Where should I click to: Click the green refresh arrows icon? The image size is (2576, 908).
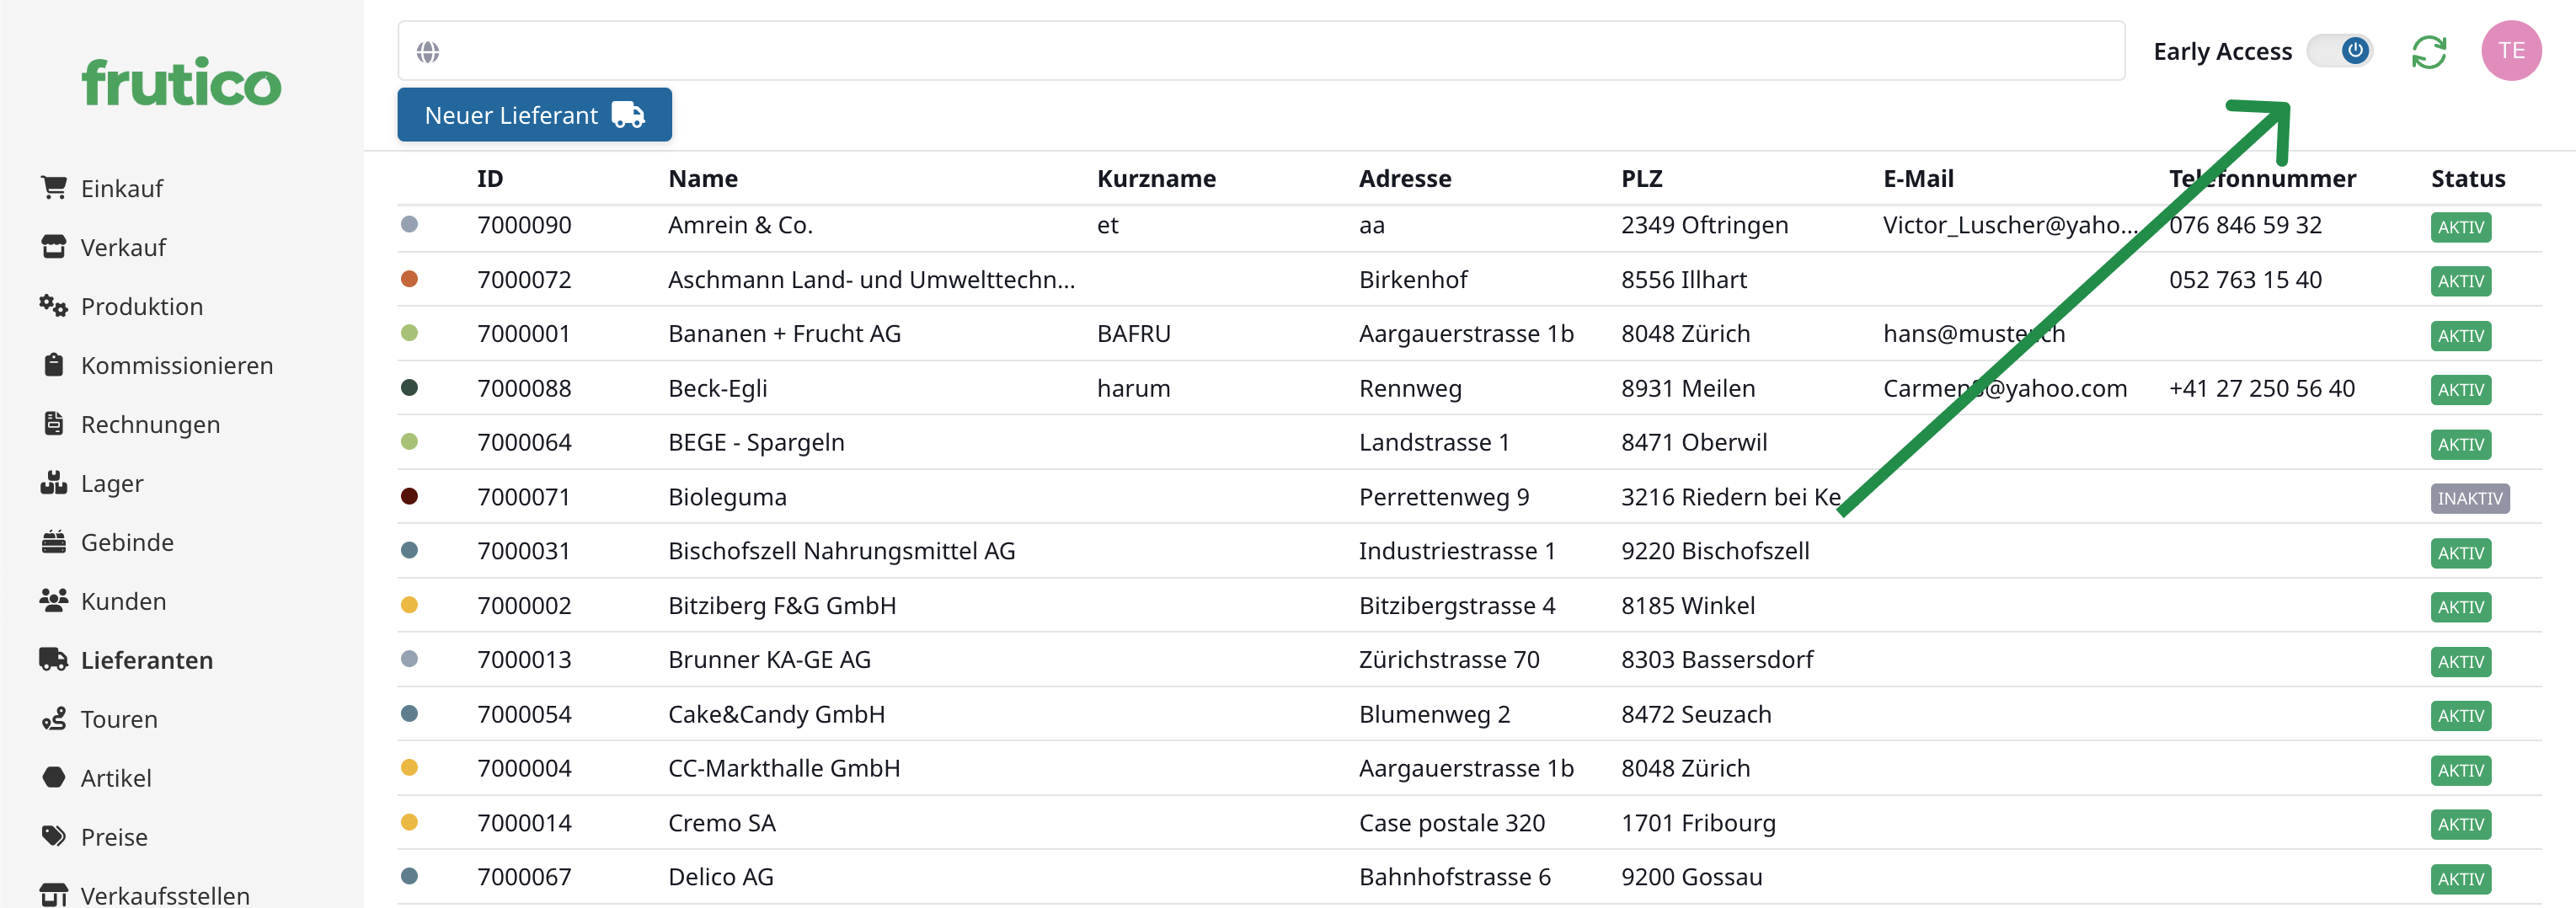(x=2428, y=51)
